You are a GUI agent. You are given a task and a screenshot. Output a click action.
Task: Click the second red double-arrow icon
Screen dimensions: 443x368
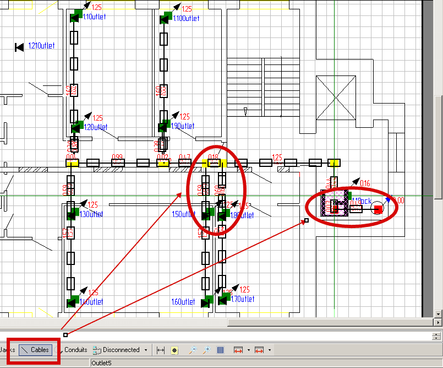click(259, 350)
